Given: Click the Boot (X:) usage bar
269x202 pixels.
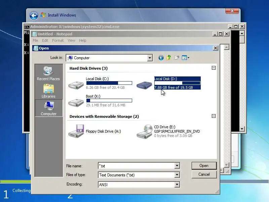Looking at the screenshot, I should (x=109, y=100).
